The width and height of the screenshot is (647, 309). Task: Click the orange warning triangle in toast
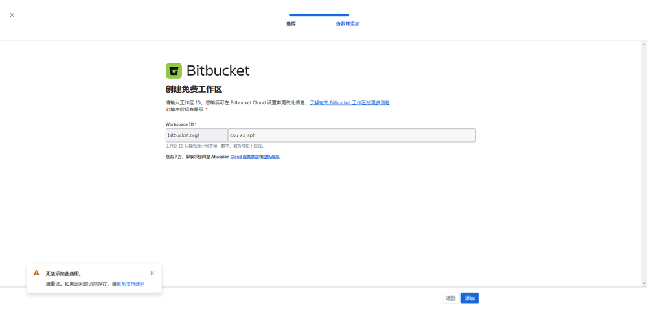pyautogui.click(x=36, y=273)
